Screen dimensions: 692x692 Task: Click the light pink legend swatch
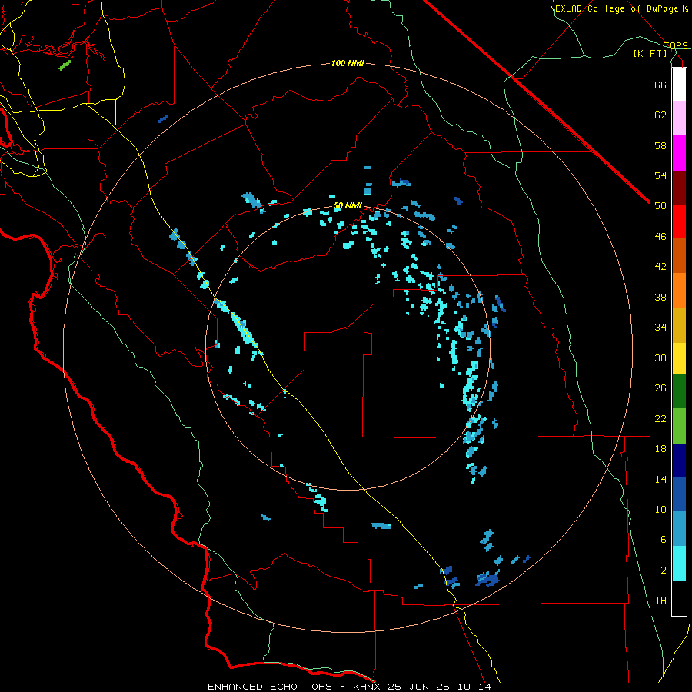pos(679,118)
